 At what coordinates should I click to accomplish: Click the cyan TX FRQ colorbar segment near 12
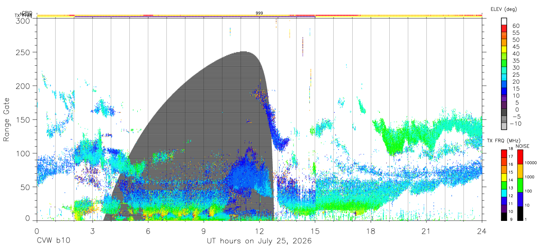504,193
